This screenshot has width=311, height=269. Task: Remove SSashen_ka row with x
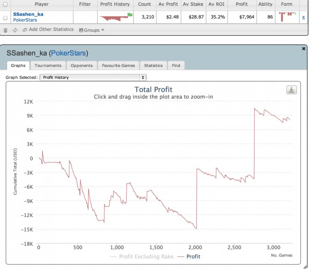point(303,17)
